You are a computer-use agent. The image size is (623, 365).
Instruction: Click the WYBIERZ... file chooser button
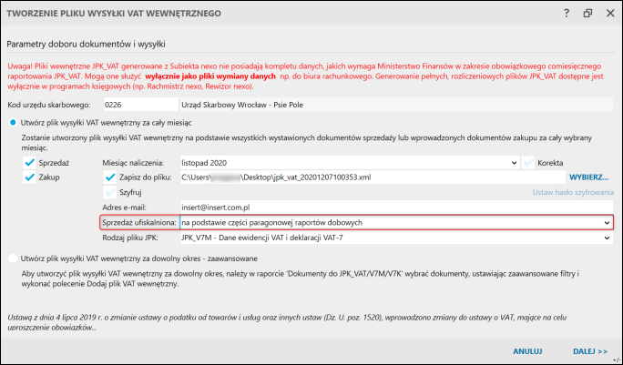pos(588,177)
